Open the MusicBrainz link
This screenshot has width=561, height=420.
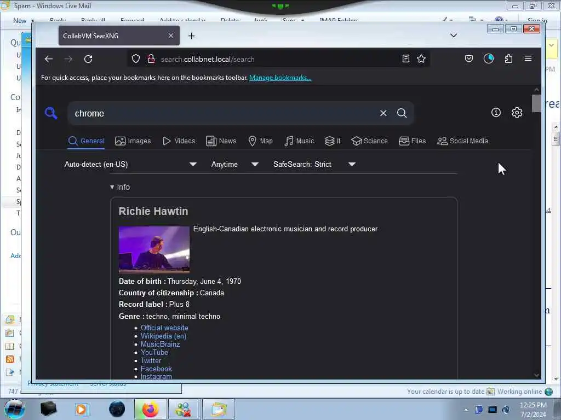pos(160,344)
